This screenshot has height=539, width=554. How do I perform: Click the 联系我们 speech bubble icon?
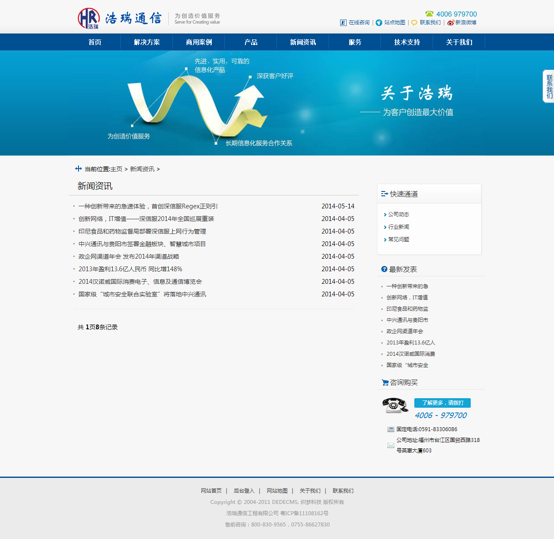(414, 23)
